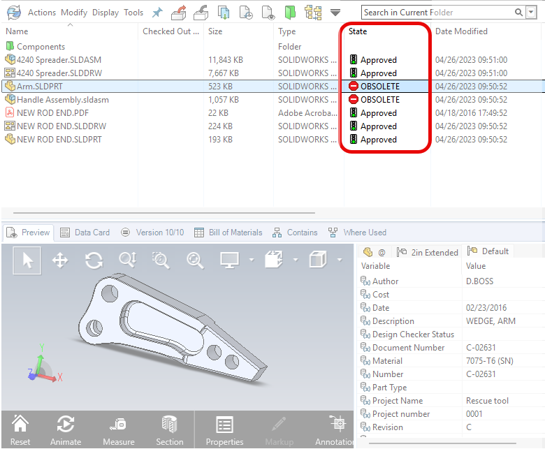Choose the Rotate tool in preview
Viewport: 545px width, 449px height.
point(94,260)
